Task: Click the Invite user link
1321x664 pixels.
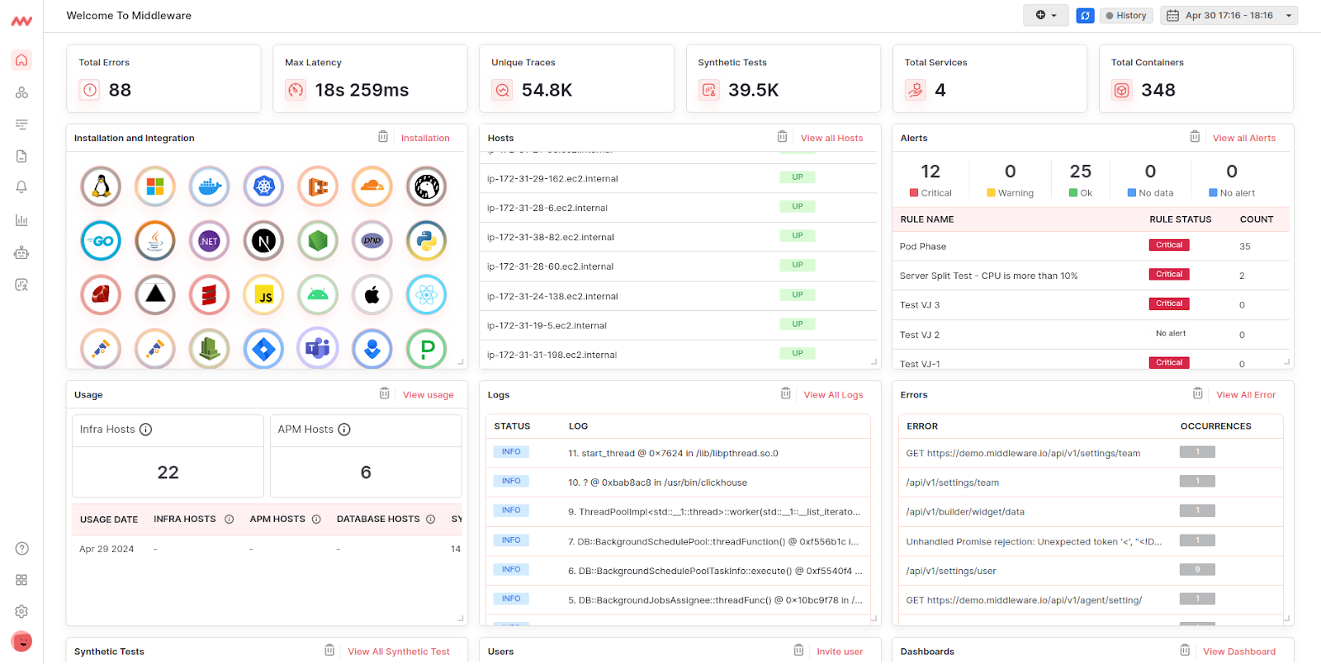Action: click(840, 652)
